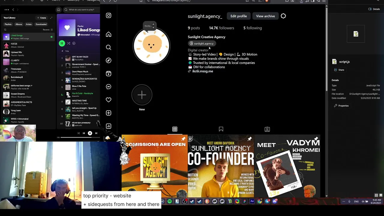Viewport: 384px width, 216px height.
Task: Click Spotify search field
Action: pos(82,10)
